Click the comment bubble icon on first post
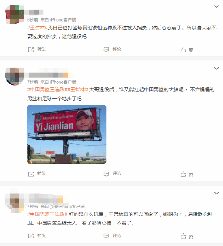This screenshot has width=223, height=246. click(x=106, y=50)
